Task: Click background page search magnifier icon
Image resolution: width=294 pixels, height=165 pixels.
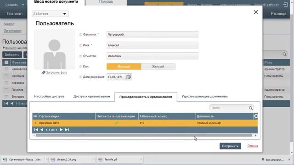Action: point(284,55)
